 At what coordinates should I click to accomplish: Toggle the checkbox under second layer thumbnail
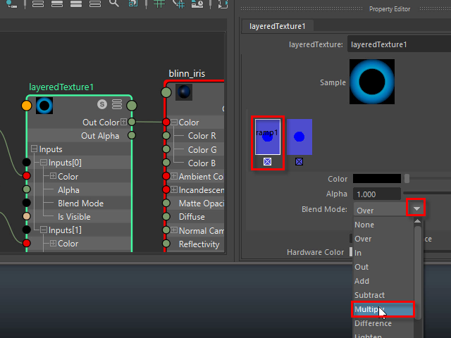coord(299,162)
